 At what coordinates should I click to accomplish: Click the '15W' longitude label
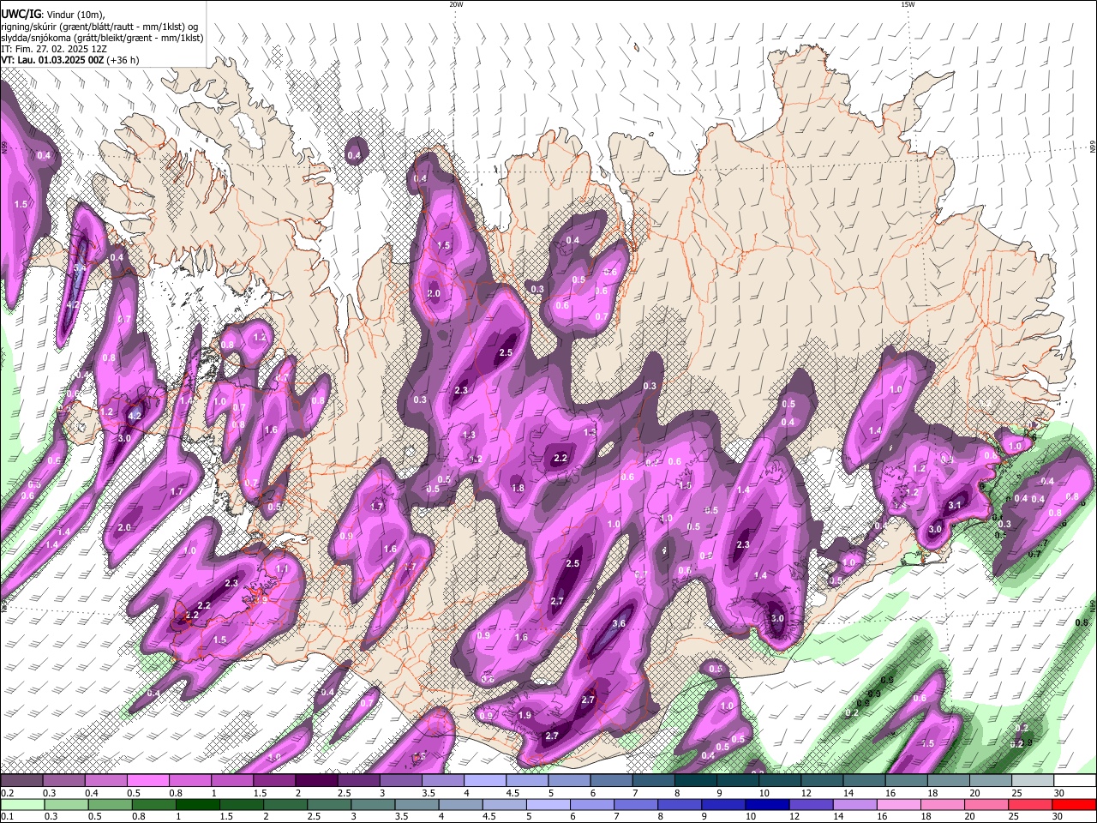[x=908, y=4]
